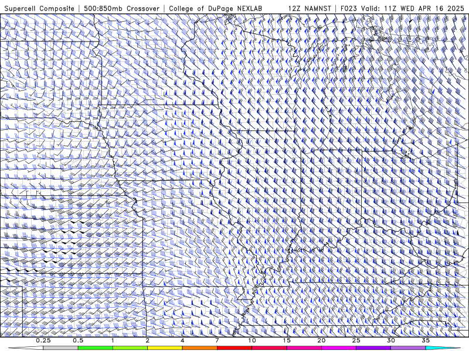This screenshot has width=469, height=351.
Task: Select the crimson 10–15 color bar segment
Action: [269, 348]
